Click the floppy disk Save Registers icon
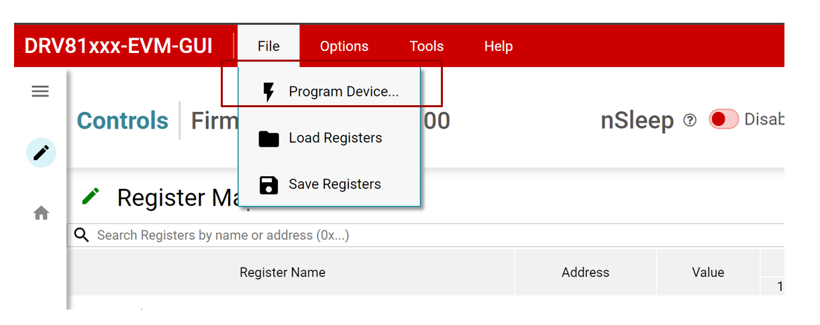Screen dimensions: 820x325 click(268, 185)
